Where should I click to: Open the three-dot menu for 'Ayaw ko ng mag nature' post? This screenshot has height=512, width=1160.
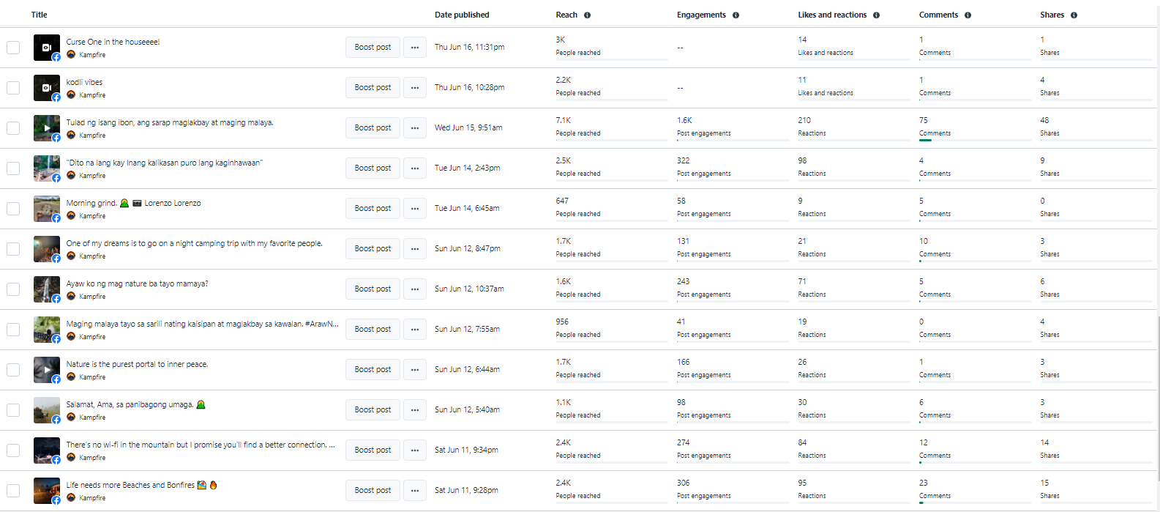pyautogui.click(x=415, y=289)
